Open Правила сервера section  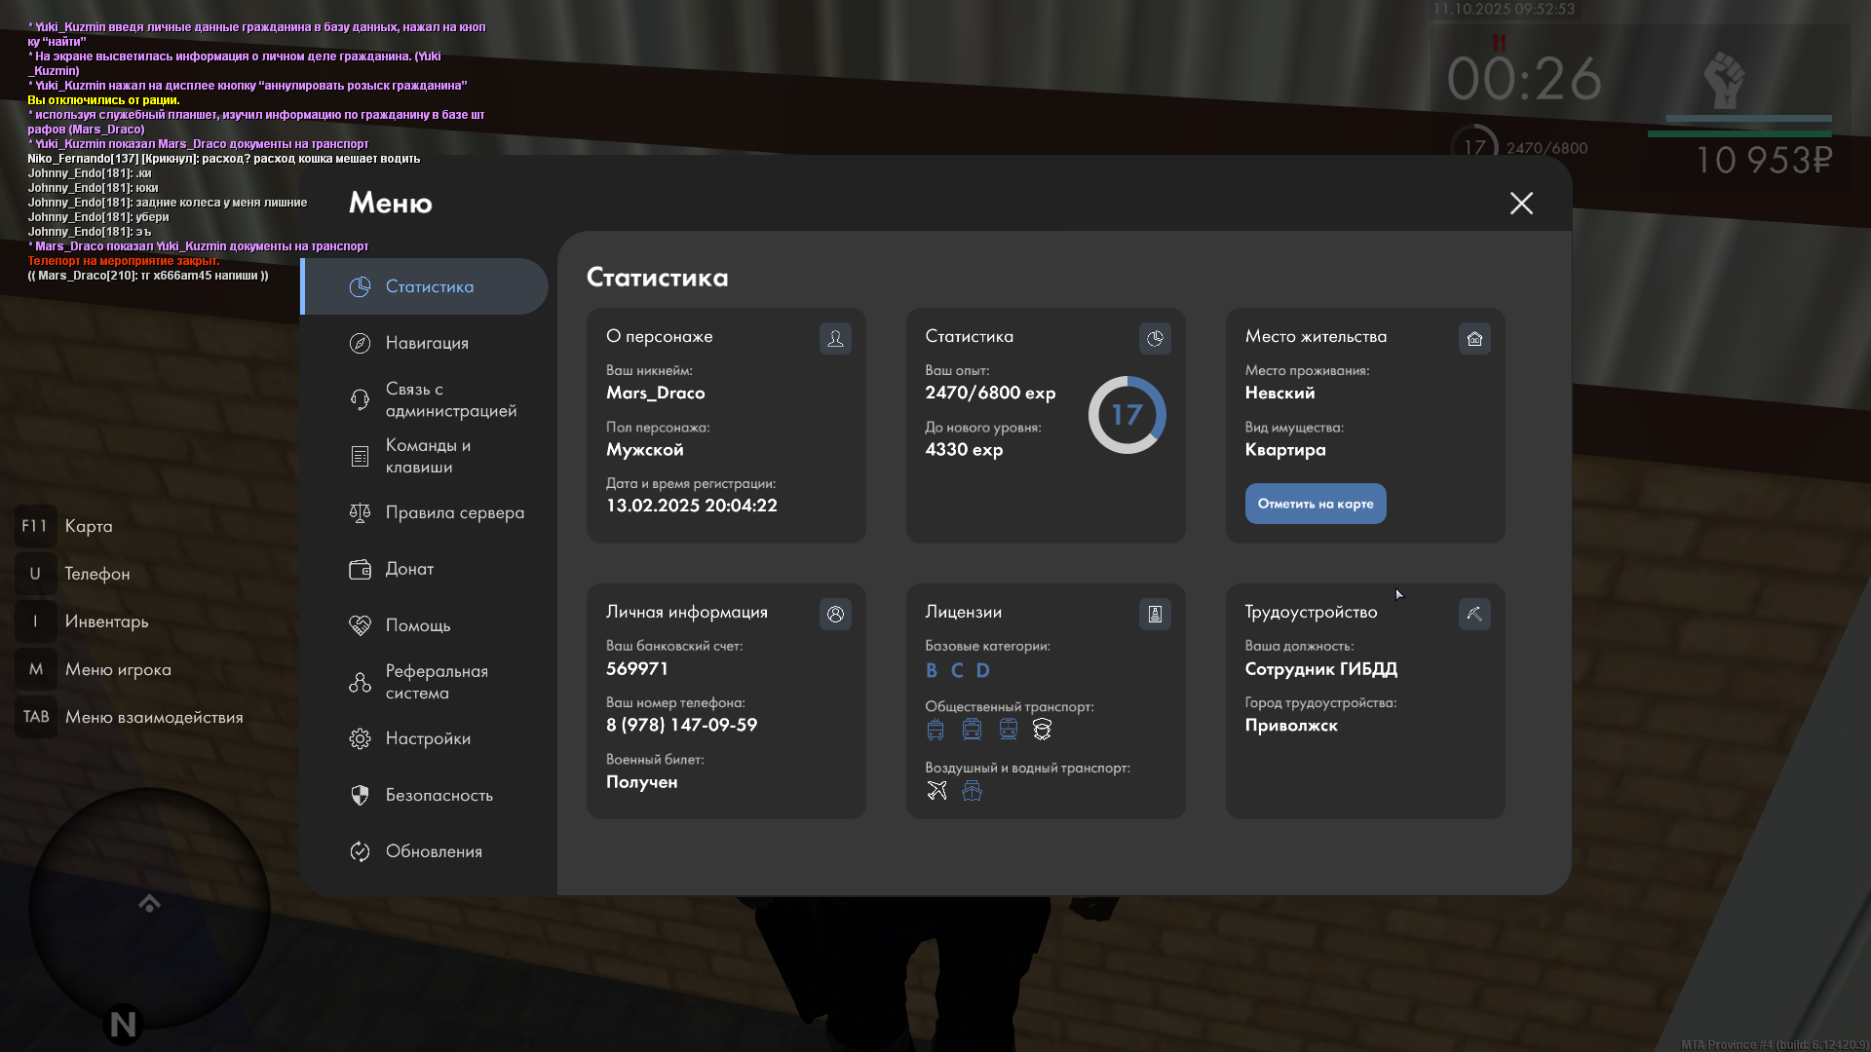pos(454,512)
